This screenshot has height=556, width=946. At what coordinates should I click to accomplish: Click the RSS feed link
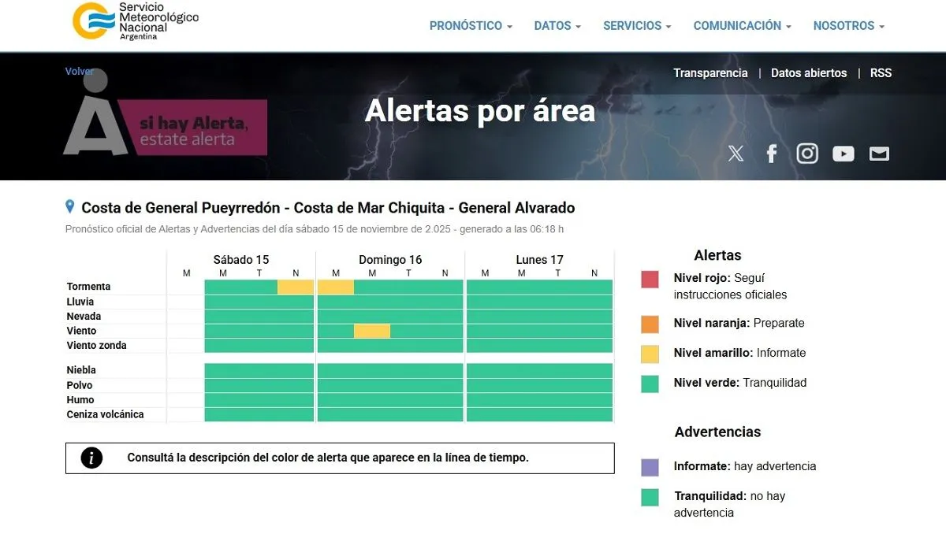[x=881, y=73]
